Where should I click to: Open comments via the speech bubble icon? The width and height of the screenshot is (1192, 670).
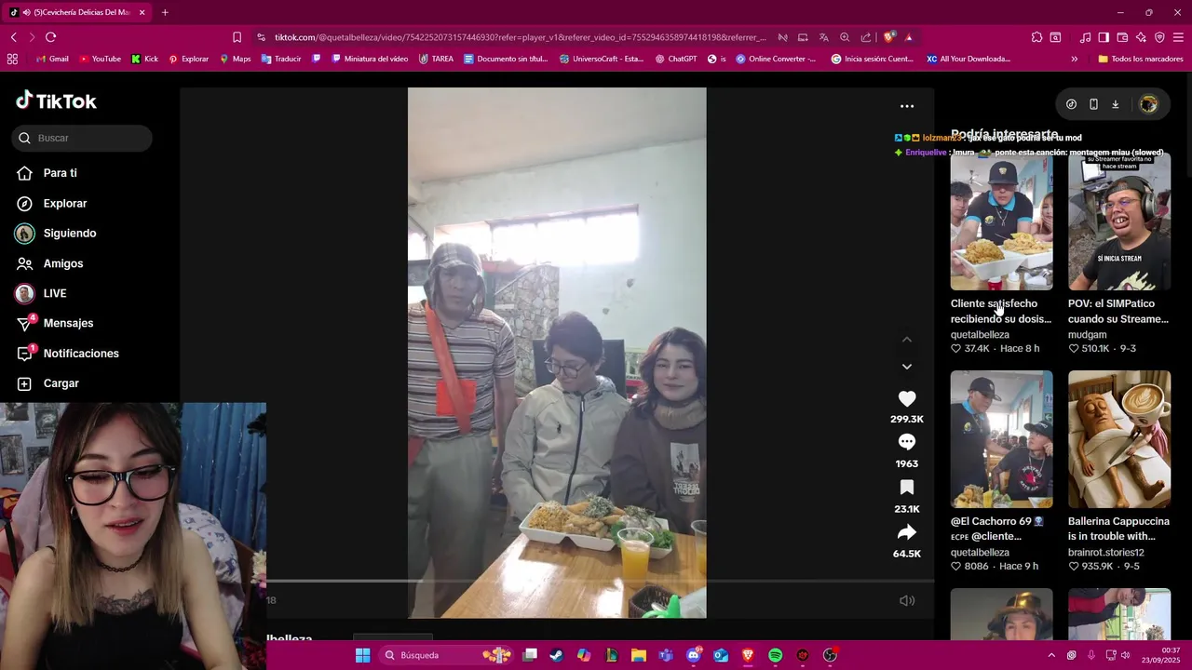906,442
